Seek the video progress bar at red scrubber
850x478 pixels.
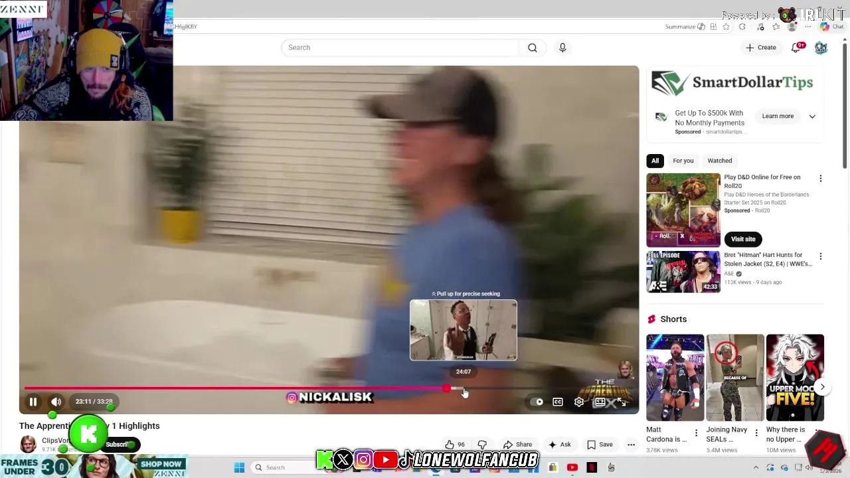[x=446, y=388]
